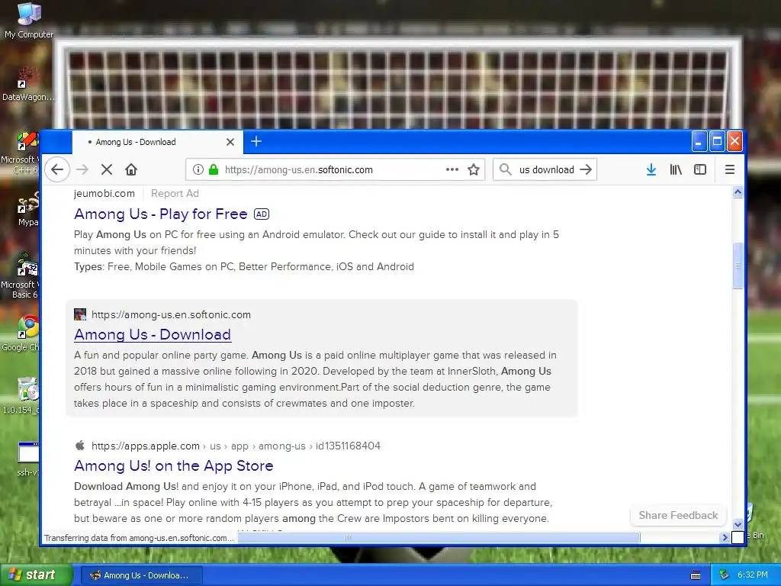Click the forward navigation arrow
This screenshot has height=586, width=781.
pos(82,169)
